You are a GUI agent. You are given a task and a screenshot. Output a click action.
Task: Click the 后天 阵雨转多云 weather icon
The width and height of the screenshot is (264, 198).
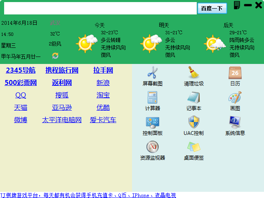pyautogui.click(x=215, y=43)
